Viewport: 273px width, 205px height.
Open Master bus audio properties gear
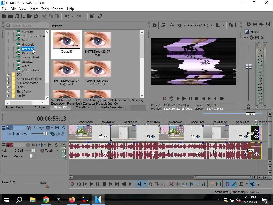point(249,24)
